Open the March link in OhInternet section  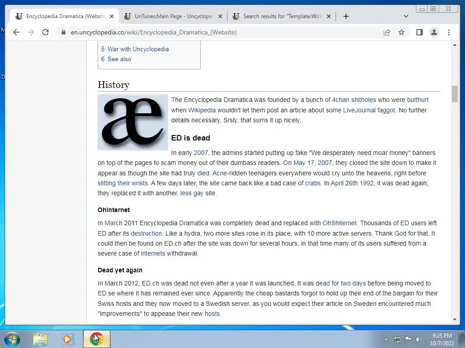pyautogui.click(x=113, y=223)
